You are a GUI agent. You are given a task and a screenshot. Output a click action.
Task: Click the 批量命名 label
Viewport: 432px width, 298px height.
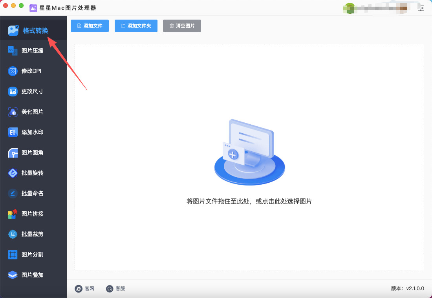(33, 193)
